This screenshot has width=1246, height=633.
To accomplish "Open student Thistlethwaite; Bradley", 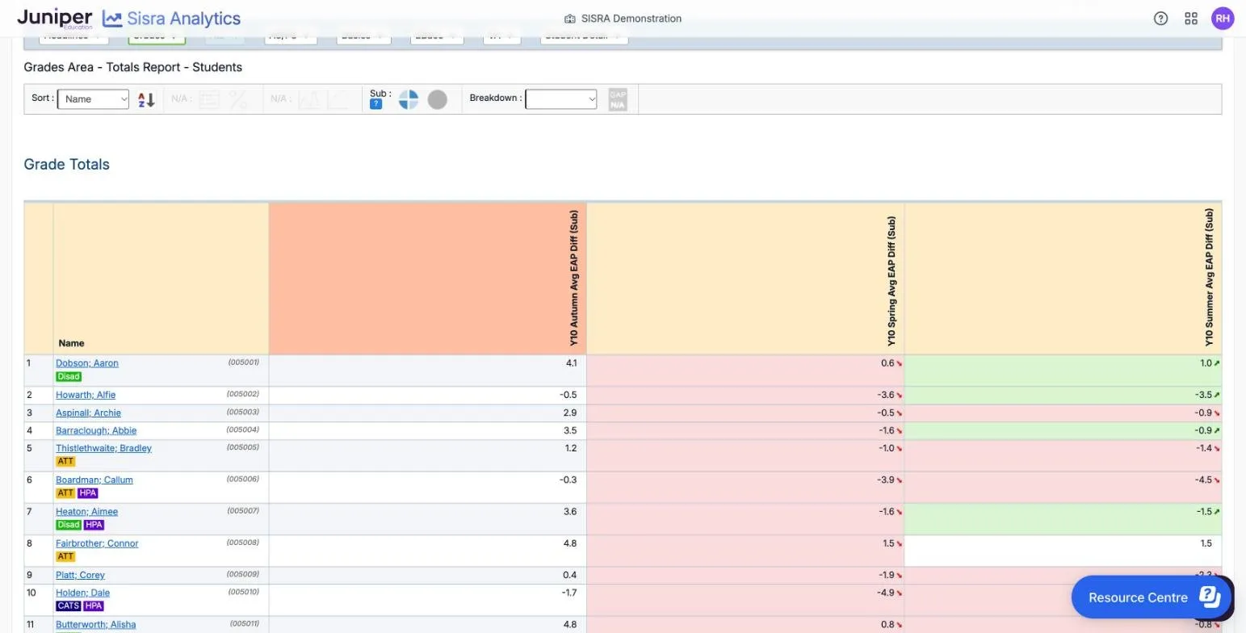I will [x=103, y=448].
